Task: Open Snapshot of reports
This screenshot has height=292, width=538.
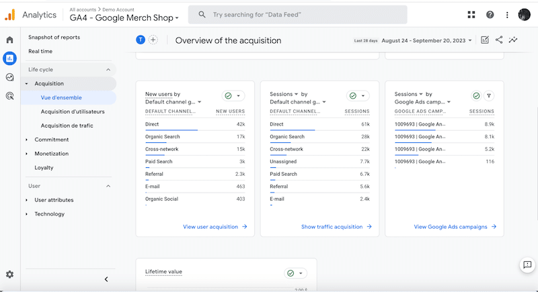Action: 54,38
